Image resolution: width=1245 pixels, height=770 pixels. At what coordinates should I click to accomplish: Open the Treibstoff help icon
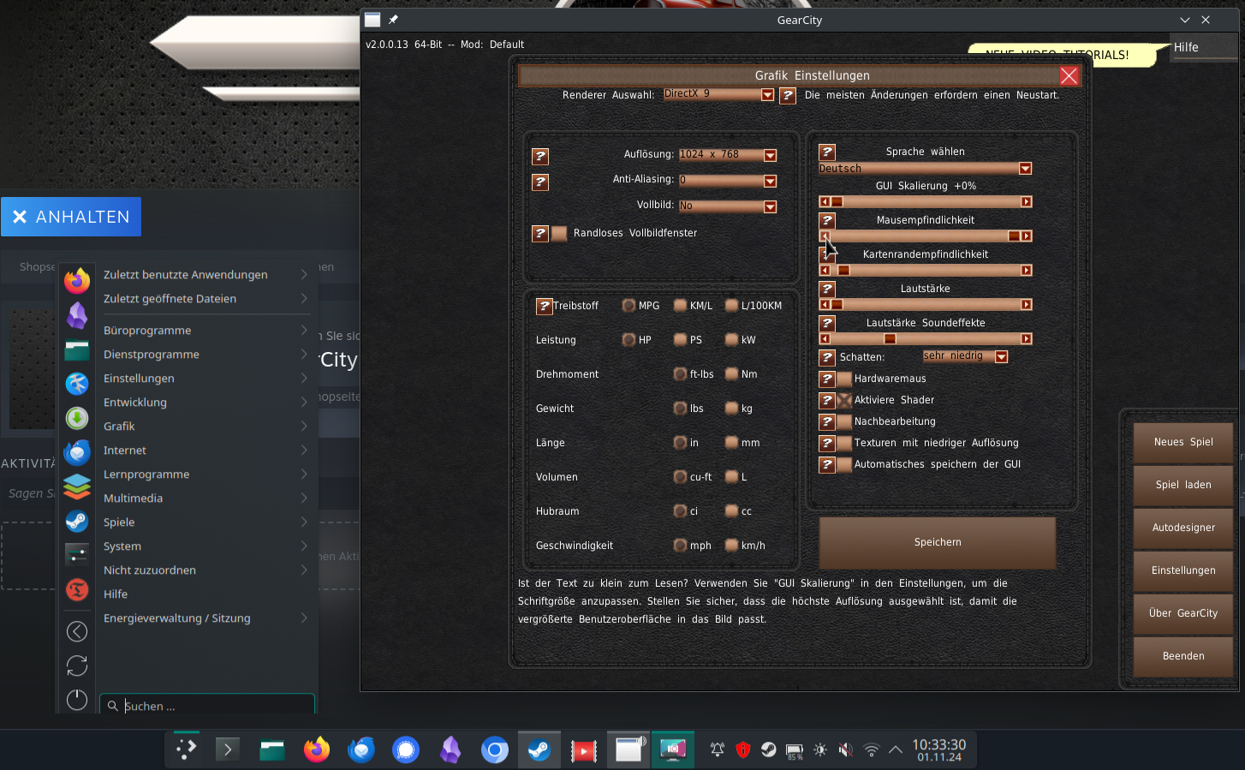coord(545,305)
